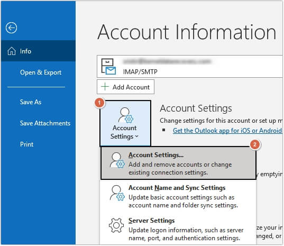Click the back arrow icon
The image size is (284, 246).
point(11,28)
